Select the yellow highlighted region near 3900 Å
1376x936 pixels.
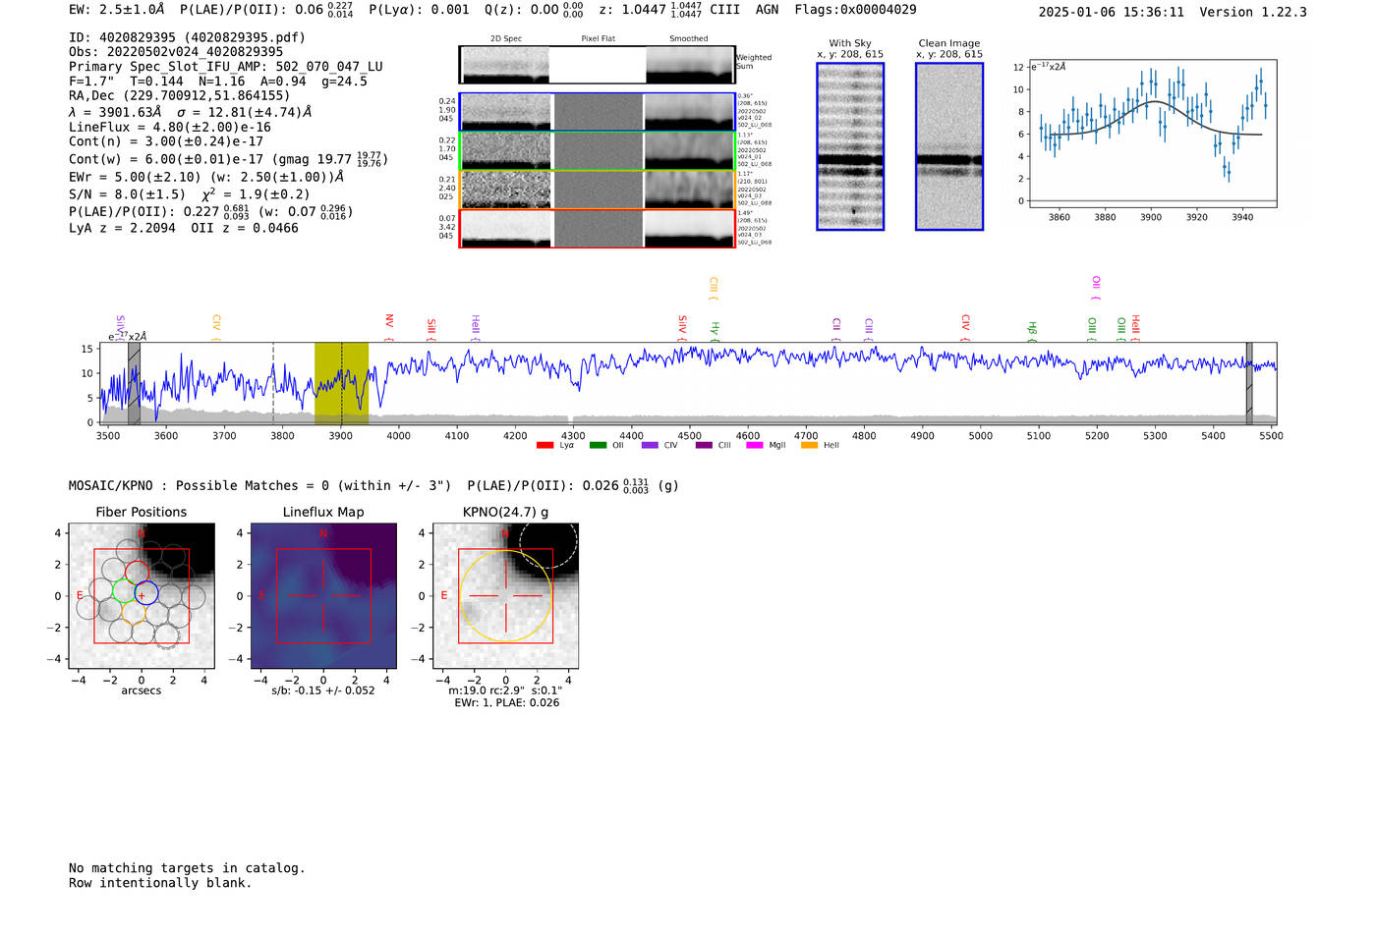[x=341, y=384]
